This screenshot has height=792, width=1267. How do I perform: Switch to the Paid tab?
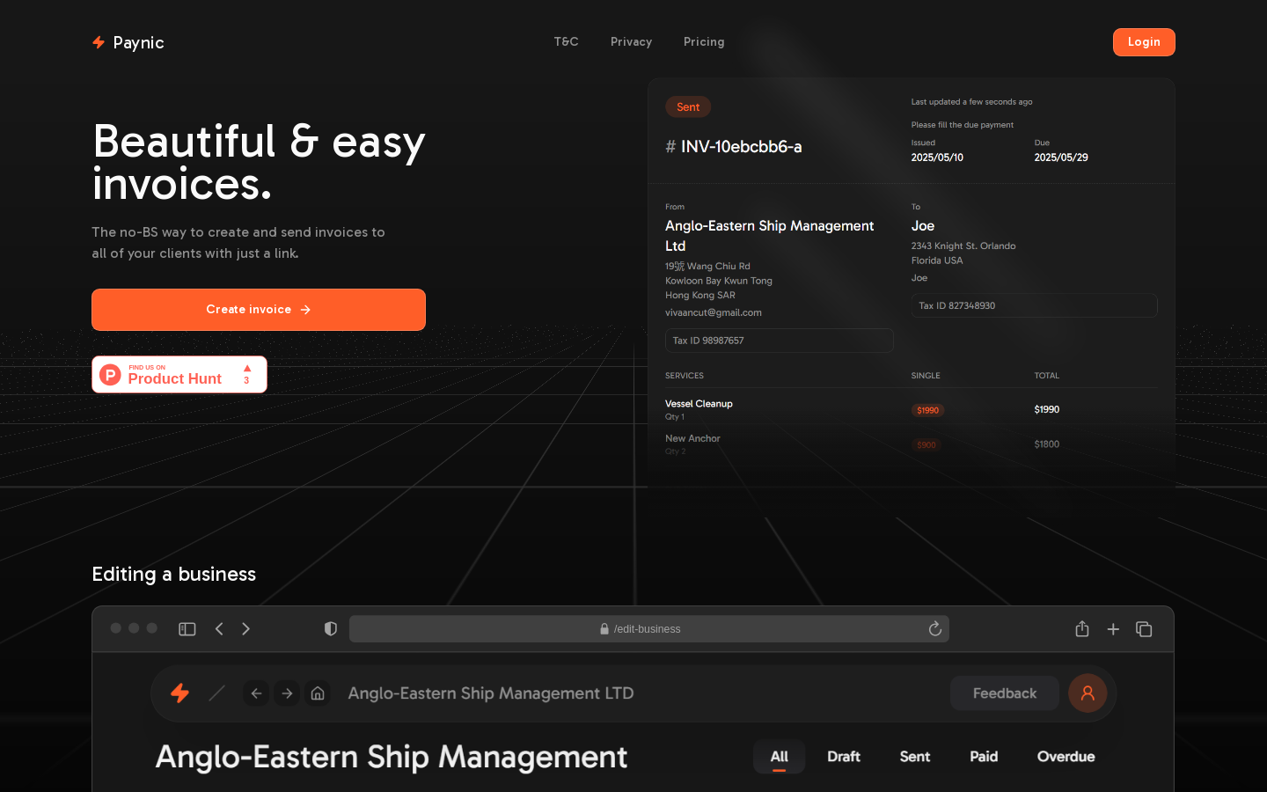pos(984,757)
